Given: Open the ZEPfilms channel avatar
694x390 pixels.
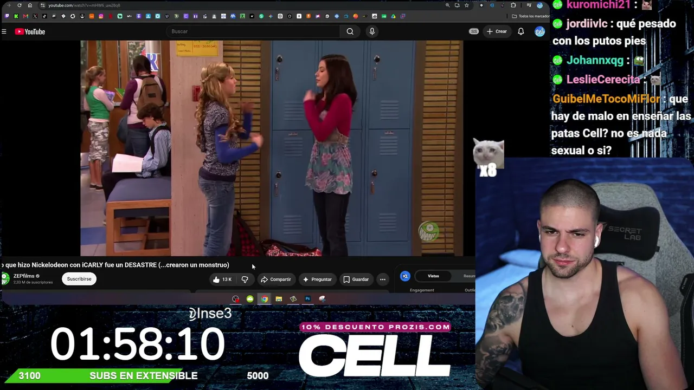Looking at the screenshot, I should (5, 279).
